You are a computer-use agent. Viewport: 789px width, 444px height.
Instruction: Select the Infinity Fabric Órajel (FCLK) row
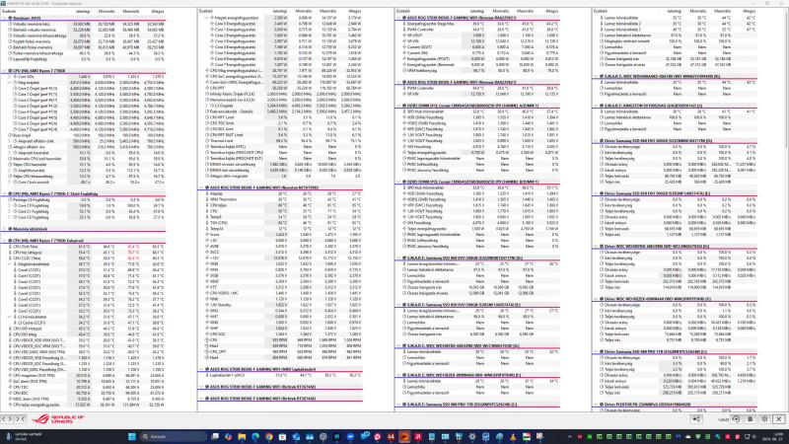pyautogui.click(x=280, y=94)
